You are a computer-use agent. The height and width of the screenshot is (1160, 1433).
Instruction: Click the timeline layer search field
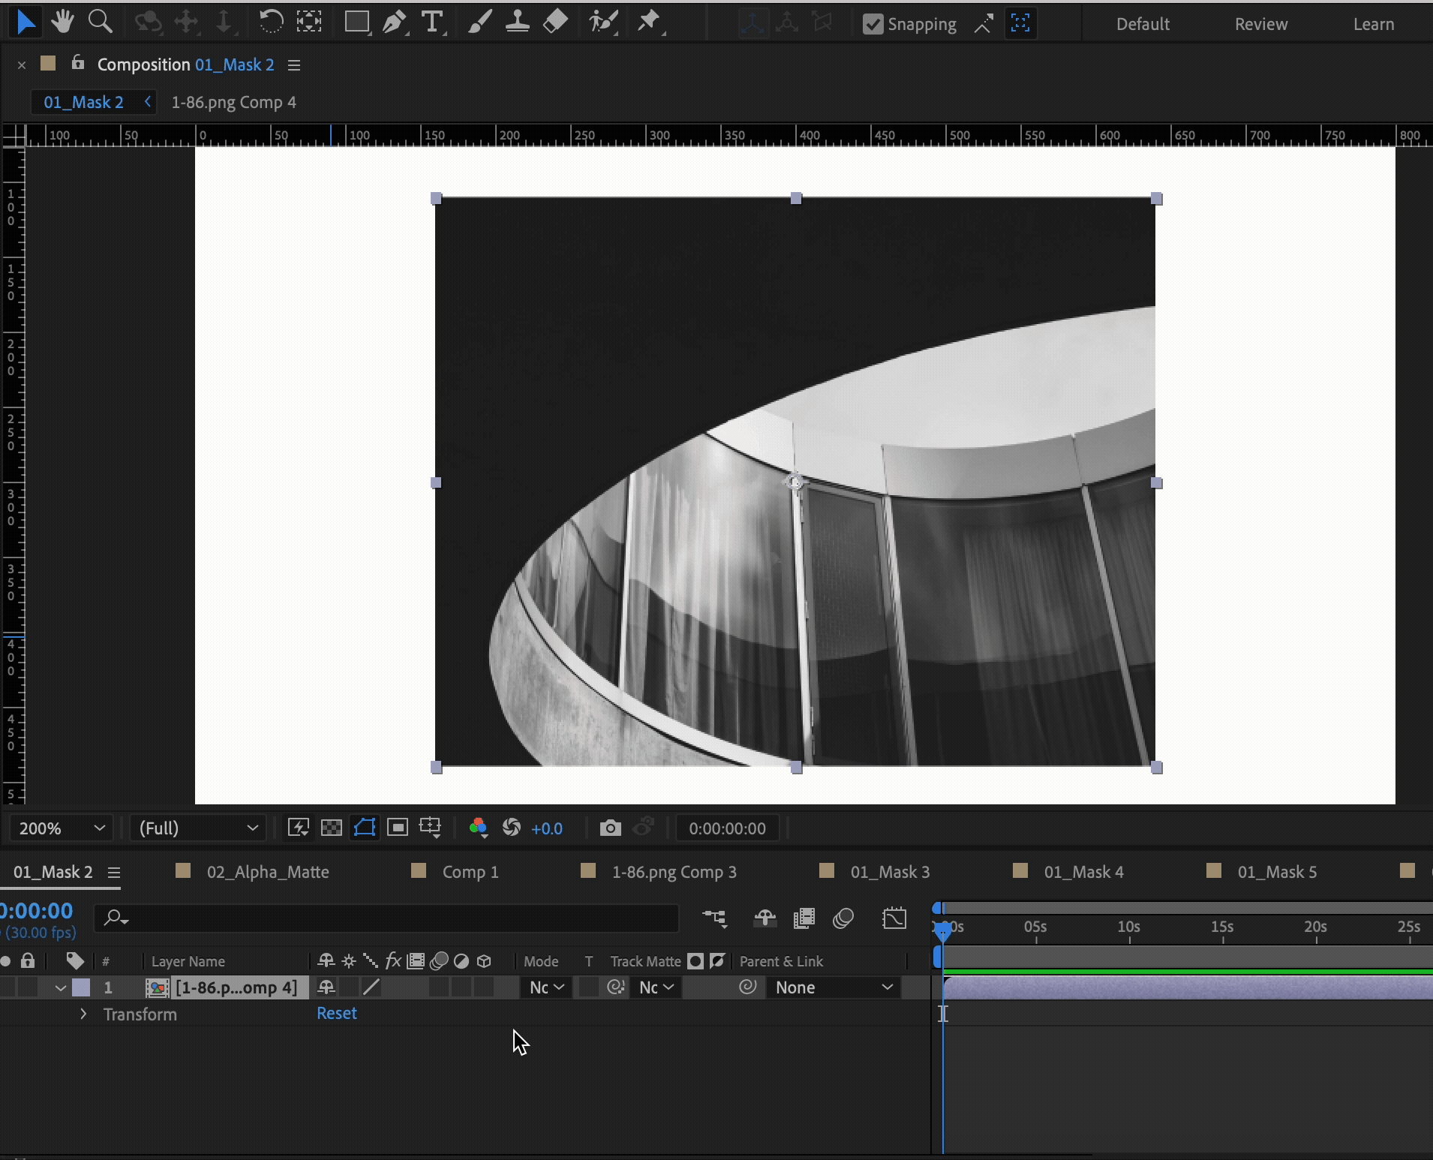tap(390, 918)
